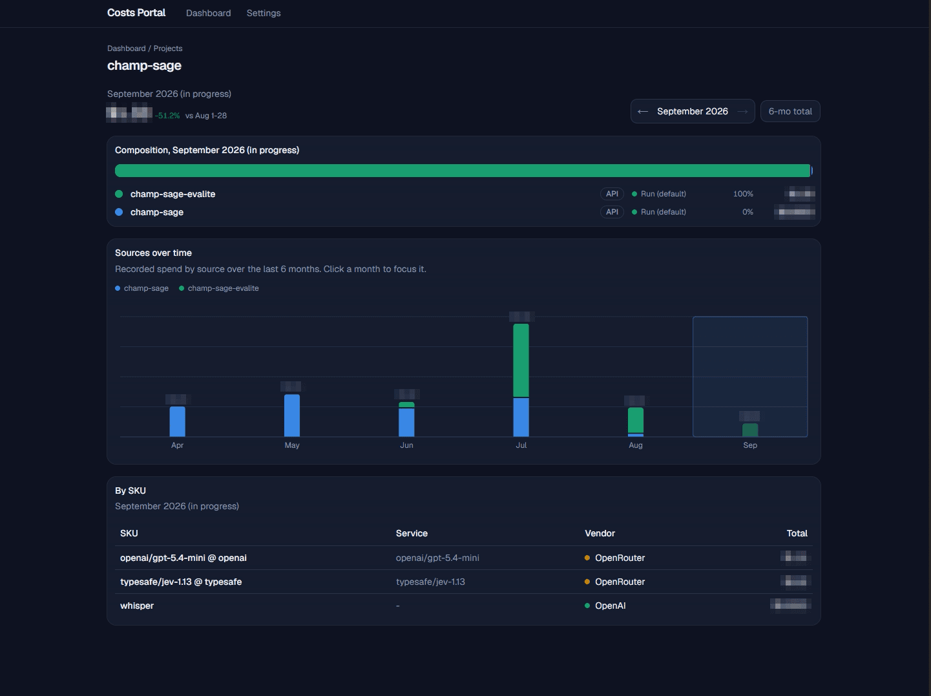Click the openai/gpt-5.4-mini service cell
This screenshot has width=931, height=696.
point(437,558)
